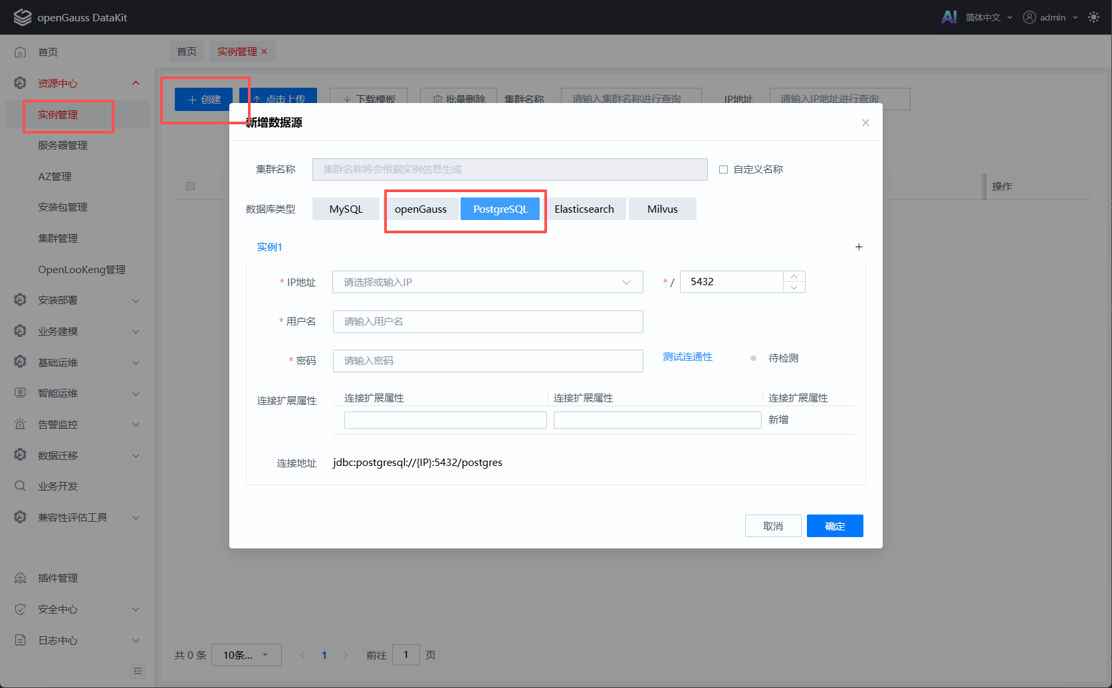This screenshot has height=688, width=1112.
Task: Click the admin user avatar icon
Action: [1030, 17]
